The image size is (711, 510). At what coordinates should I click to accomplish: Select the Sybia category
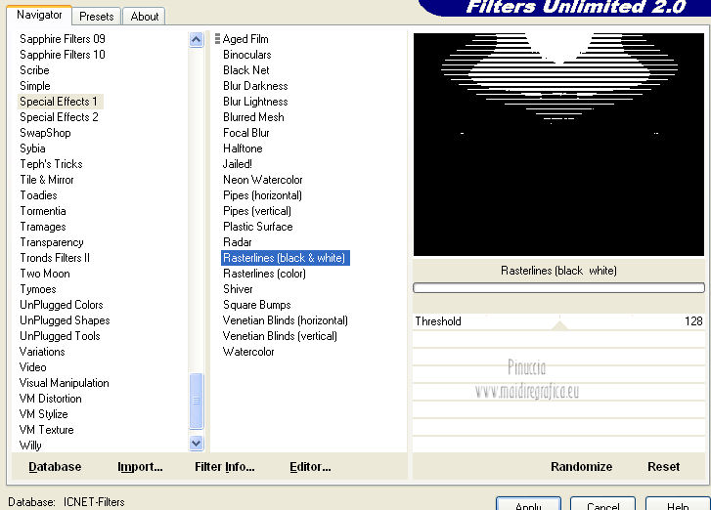32,149
